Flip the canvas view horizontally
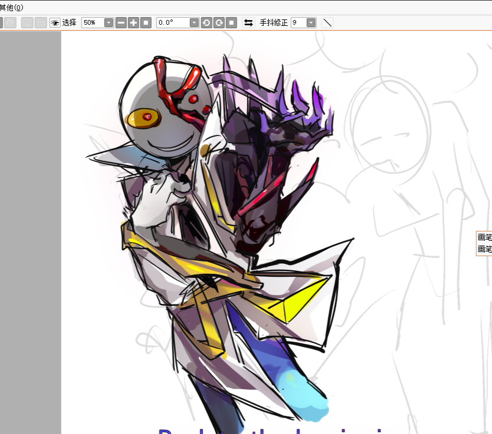492x434 pixels. [248, 22]
